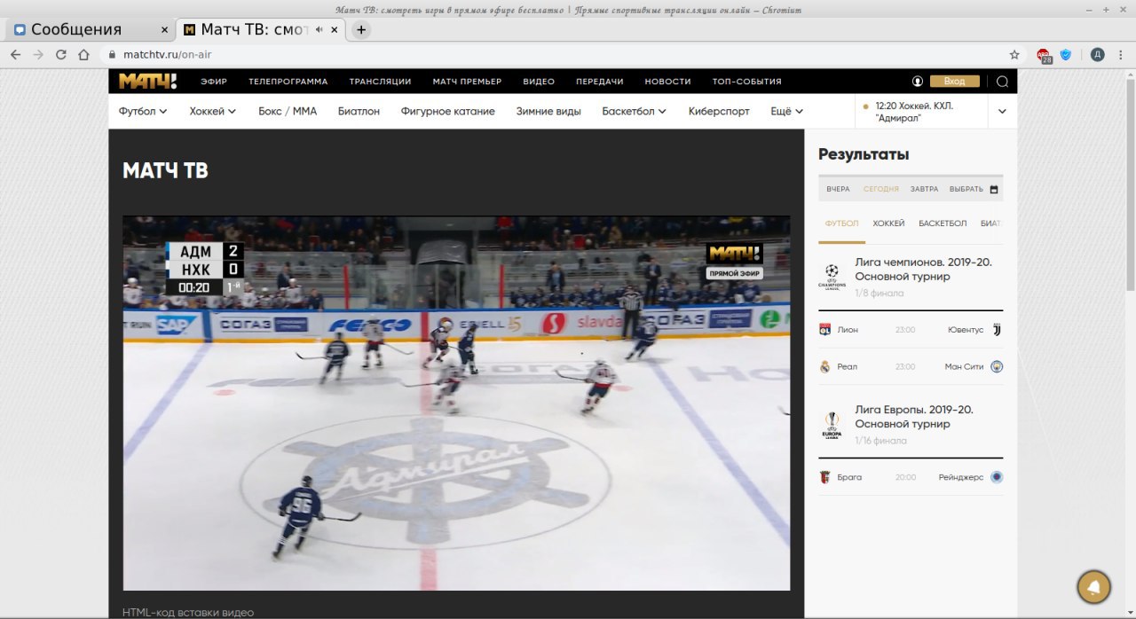
Task: Click the browser forward arrow
Action: (38, 54)
